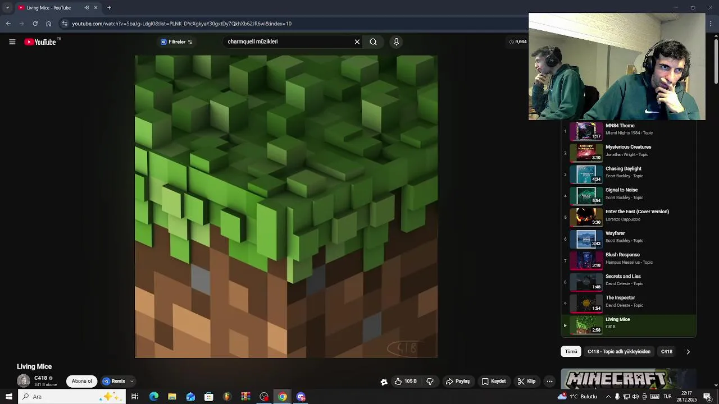Viewport: 719px width, 404px height.
Task: Click the Living Mice album cover video
Action: [286, 206]
